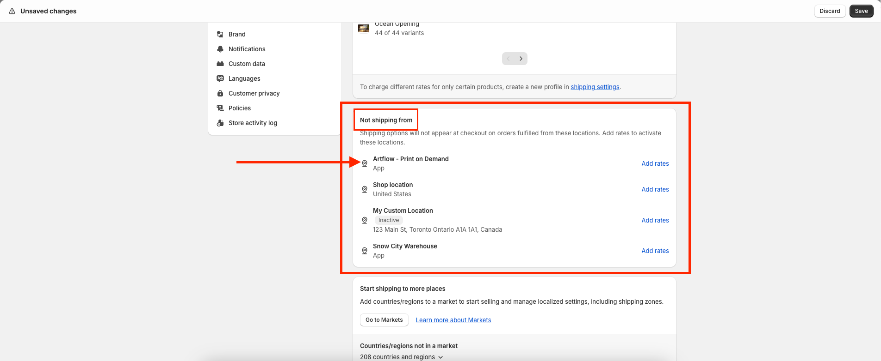Screen dimensions: 881x361
Task: Click the Languages icon
Action: coord(220,78)
